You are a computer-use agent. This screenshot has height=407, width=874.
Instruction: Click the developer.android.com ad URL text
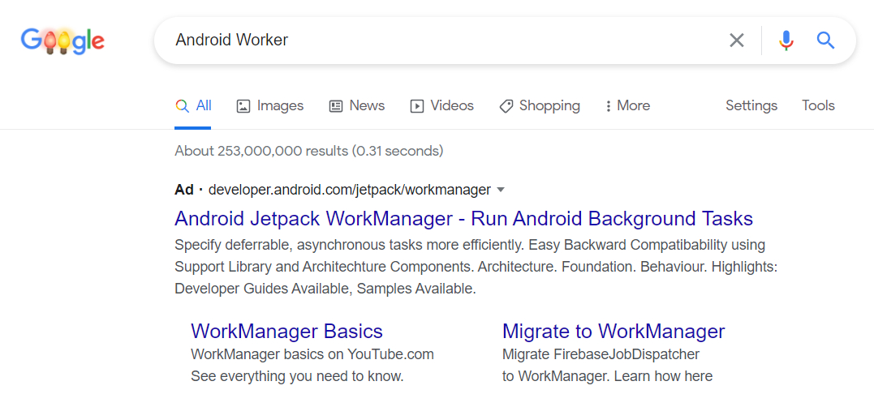pyautogui.click(x=349, y=190)
